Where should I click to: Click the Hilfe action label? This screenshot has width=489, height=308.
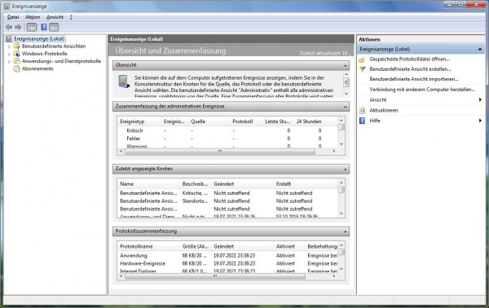click(375, 121)
